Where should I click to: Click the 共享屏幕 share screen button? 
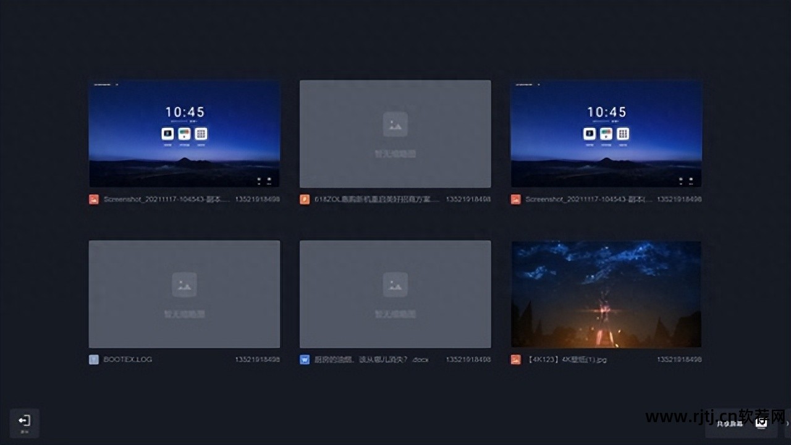pyautogui.click(x=730, y=423)
